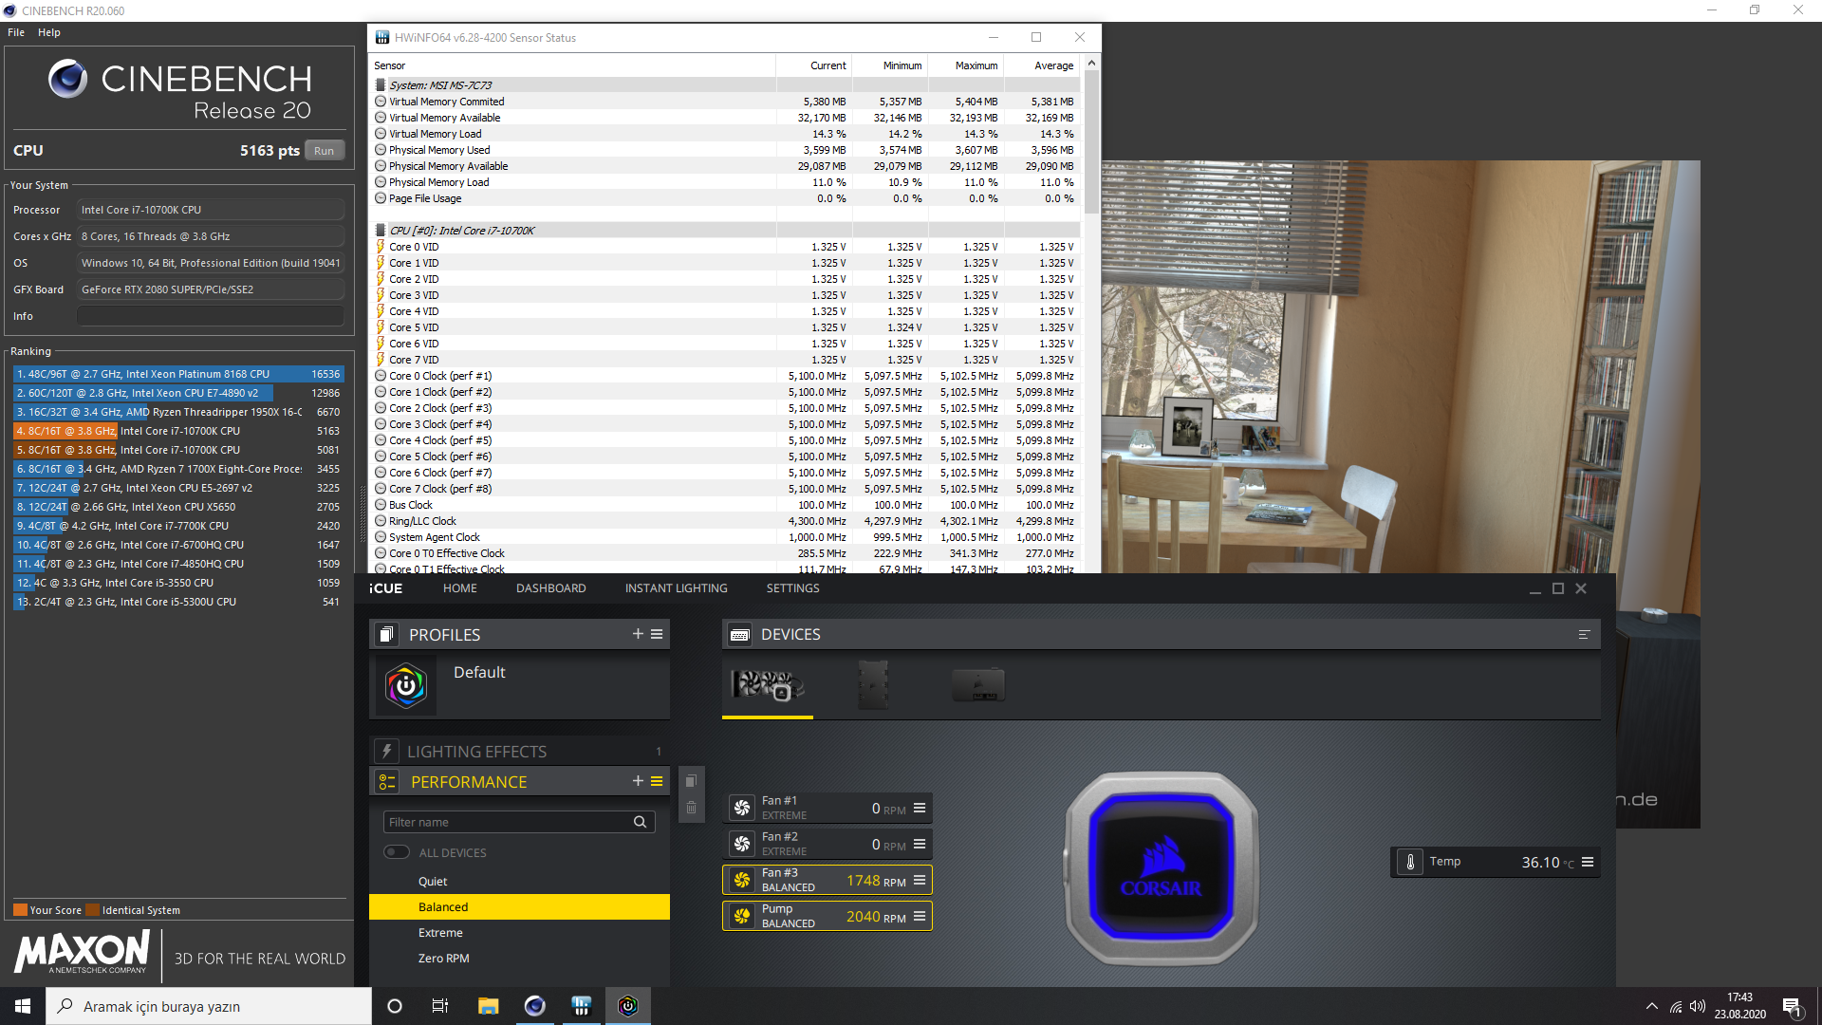Open the iCUE SETTINGS tab
Image resolution: width=1822 pixels, height=1025 pixels.
(x=792, y=588)
